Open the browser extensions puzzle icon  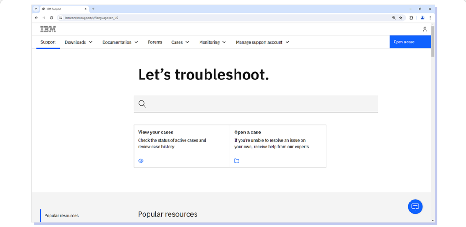pos(411,18)
